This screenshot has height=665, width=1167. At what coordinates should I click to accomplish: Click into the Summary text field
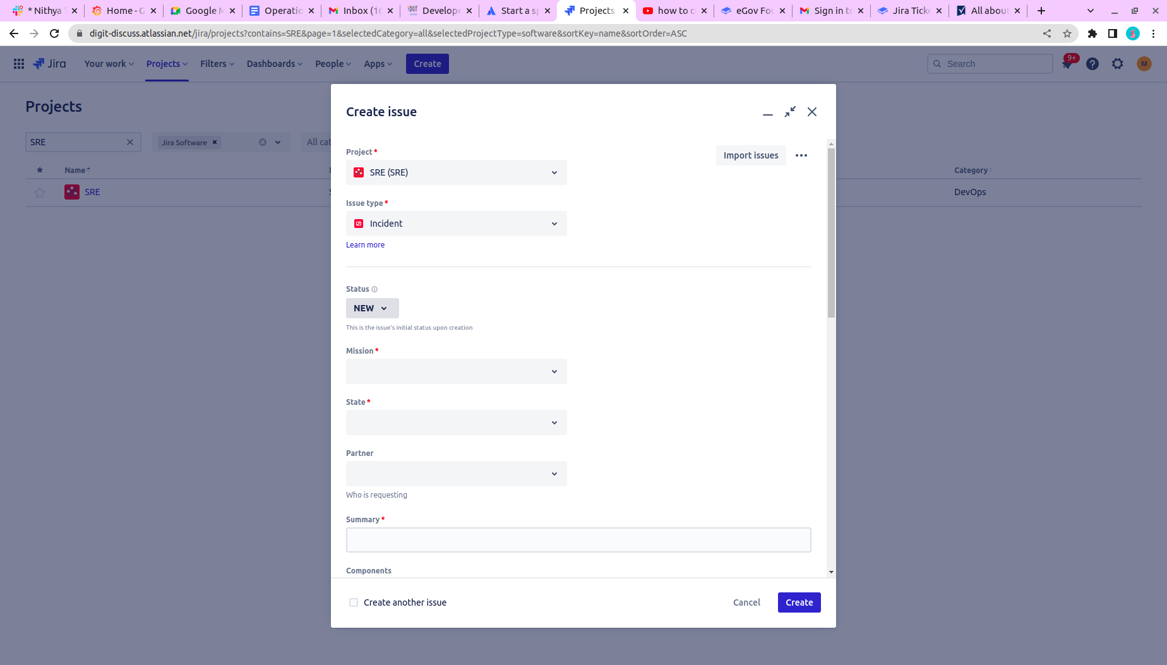click(578, 540)
